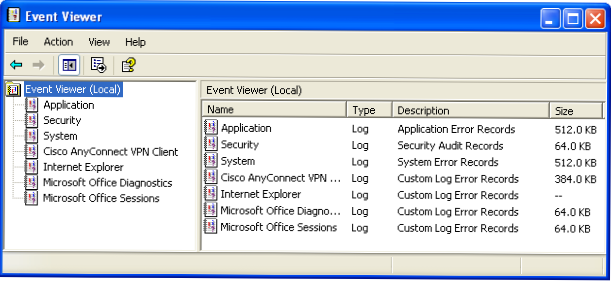
Task: Select Microsoft Office Diagnostics in tree
Action: pos(107,183)
